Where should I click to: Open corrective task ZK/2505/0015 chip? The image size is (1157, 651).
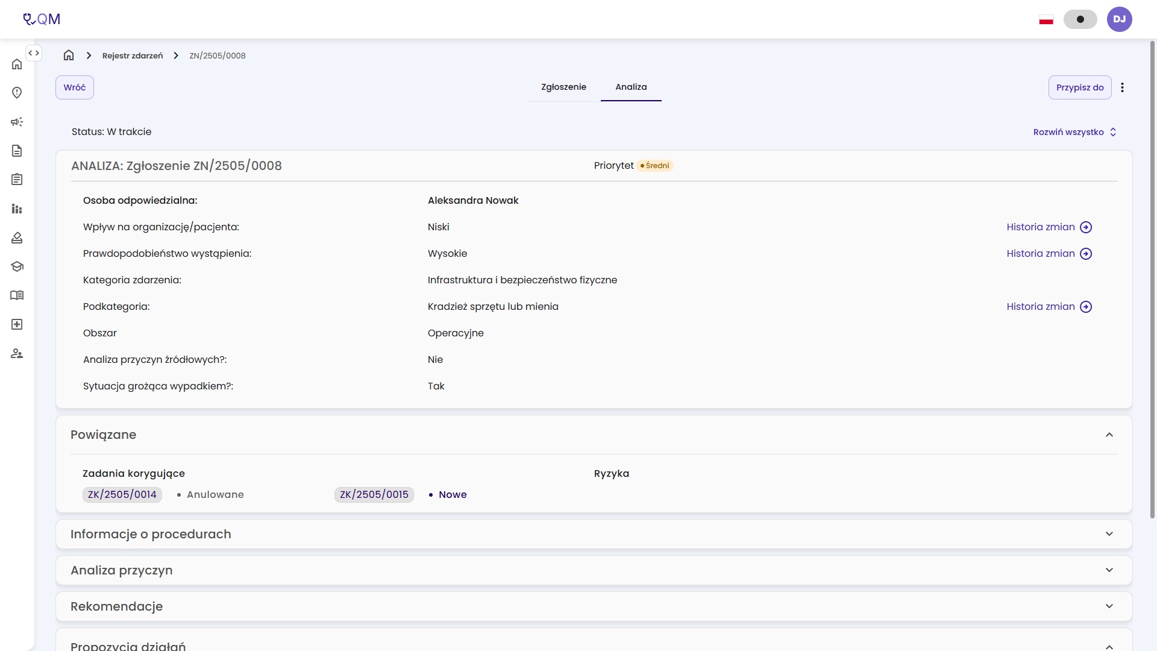[x=374, y=495]
